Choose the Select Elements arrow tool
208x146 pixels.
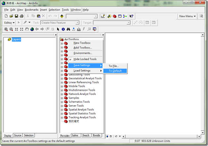coord(58,29)
